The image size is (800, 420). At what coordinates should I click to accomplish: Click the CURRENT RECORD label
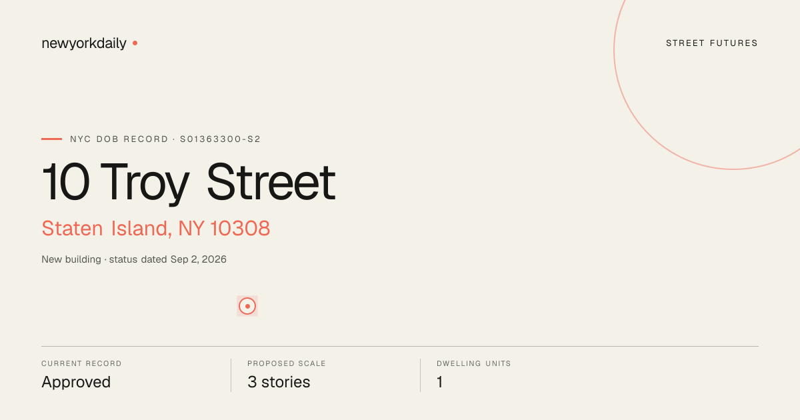tap(81, 364)
